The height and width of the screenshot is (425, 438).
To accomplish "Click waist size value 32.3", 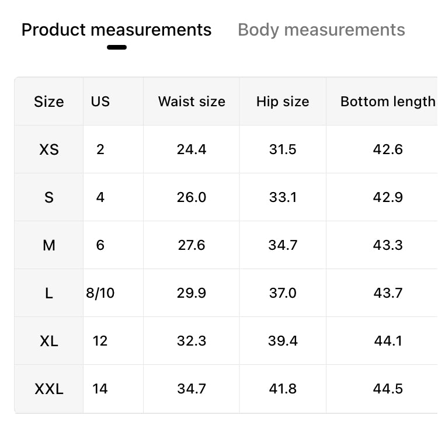I will pyautogui.click(x=192, y=341).
